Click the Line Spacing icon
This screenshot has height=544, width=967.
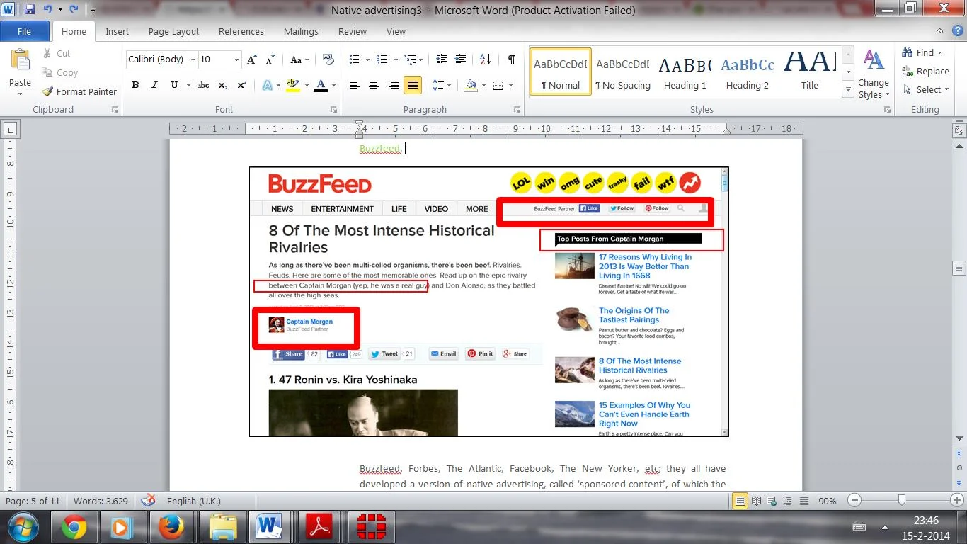(437, 85)
